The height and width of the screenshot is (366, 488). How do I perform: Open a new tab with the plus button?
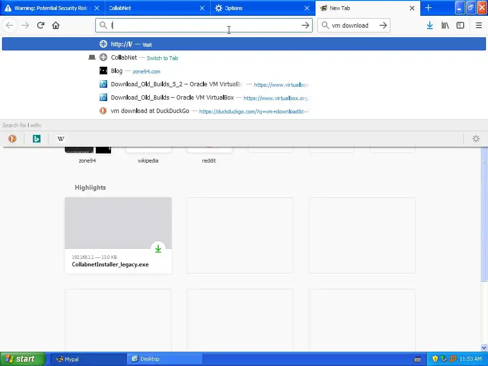click(x=428, y=8)
